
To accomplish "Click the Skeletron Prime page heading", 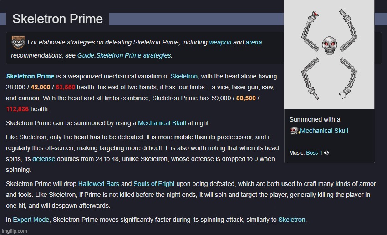I will 57,19.
